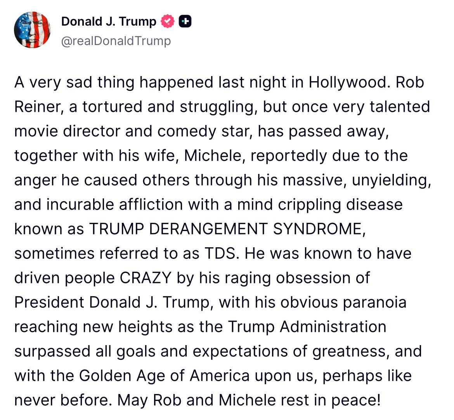Click the abbreviation "TDS" in the post

point(219,253)
